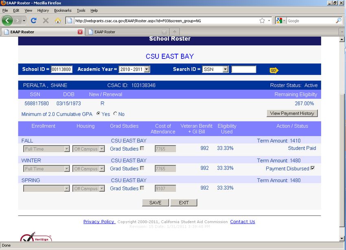346x250 pixels.
Task: Click the View Payment History button
Action: coord(292,113)
